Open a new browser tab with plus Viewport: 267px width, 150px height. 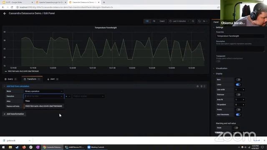(x=104, y=2)
